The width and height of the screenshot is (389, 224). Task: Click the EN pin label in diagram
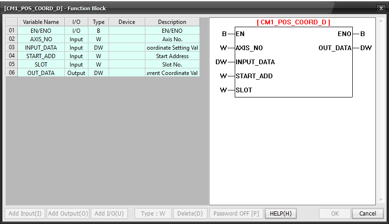pos(240,34)
